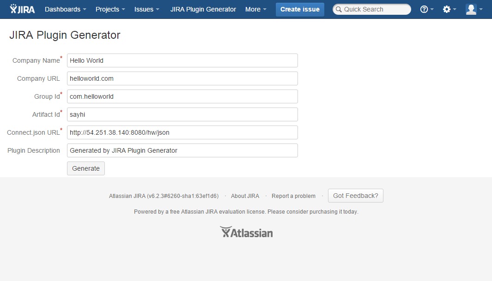The image size is (492, 281).
Task: Expand the Projects dropdown menu
Action: tap(110, 9)
